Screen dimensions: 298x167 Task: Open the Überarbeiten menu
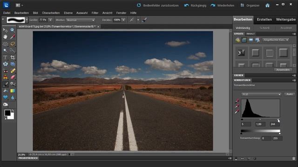point(51,13)
